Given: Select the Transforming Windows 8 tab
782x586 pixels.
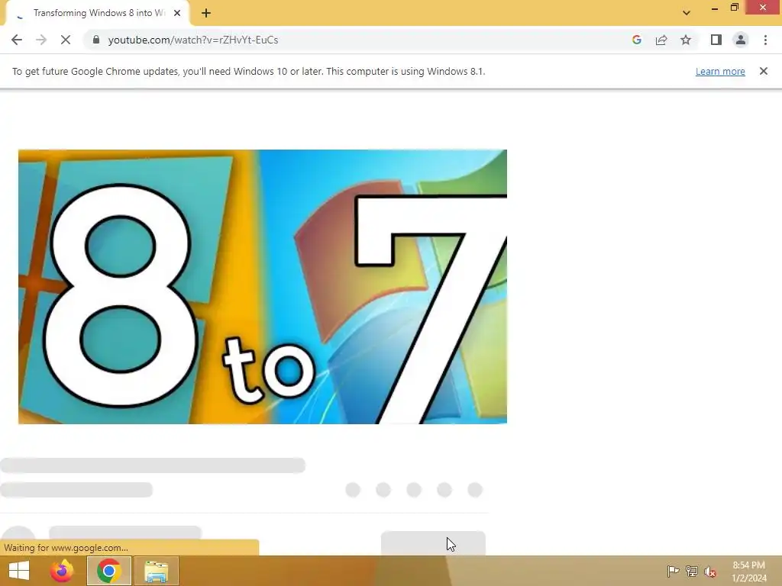Looking at the screenshot, I should pos(99,13).
